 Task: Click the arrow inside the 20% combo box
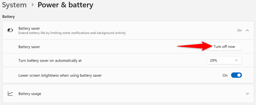pyautogui.click(x=236, y=60)
